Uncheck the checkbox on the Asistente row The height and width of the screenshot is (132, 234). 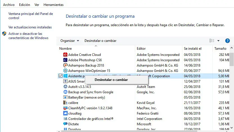pyautogui.click(x=60, y=76)
